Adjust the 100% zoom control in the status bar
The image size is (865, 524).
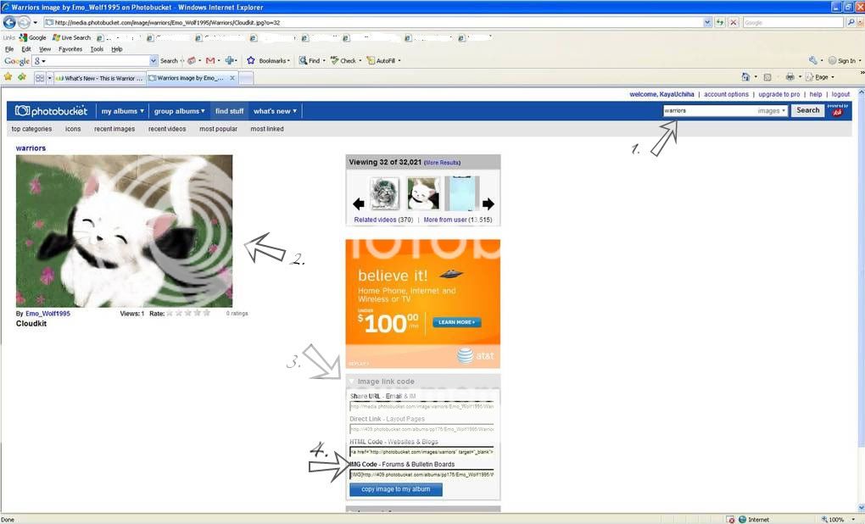tap(834, 518)
